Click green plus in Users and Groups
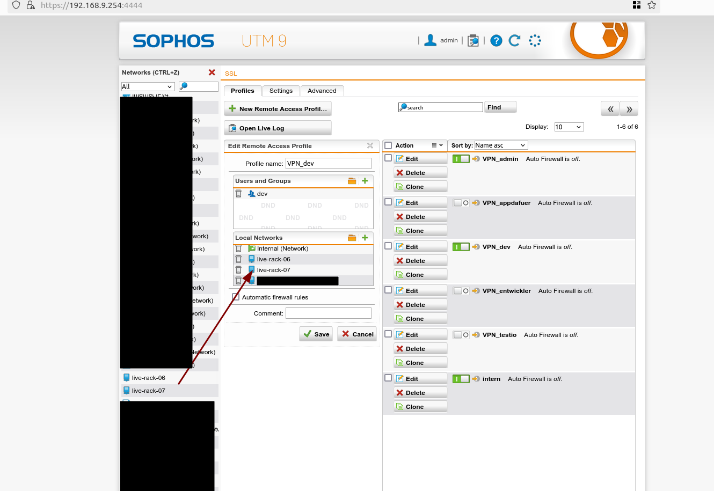 pyautogui.click(x=365, y=181)
